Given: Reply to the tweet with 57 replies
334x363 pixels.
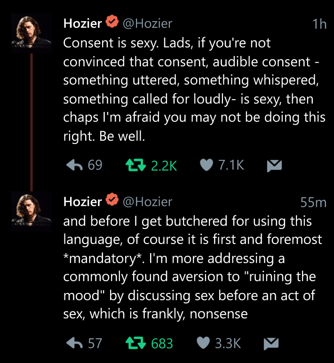Looking at the screenshot, I should point(75,343).
